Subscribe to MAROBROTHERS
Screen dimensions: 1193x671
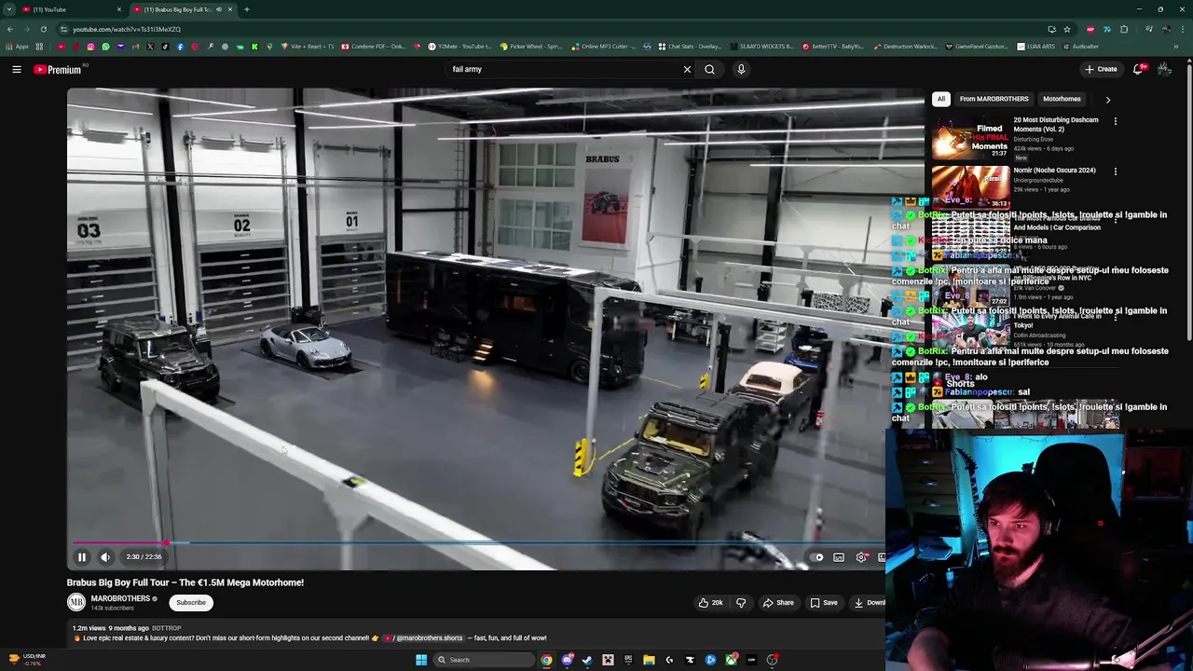[x=191, y=603]
